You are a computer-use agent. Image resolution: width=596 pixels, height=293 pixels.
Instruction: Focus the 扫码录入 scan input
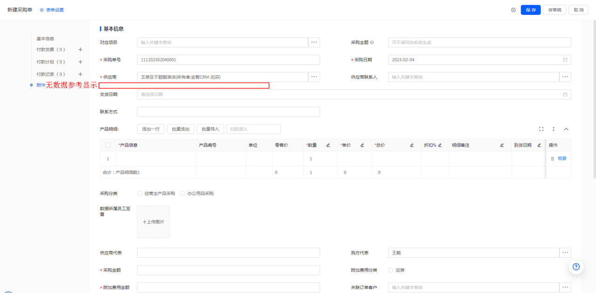click(254, 129)
